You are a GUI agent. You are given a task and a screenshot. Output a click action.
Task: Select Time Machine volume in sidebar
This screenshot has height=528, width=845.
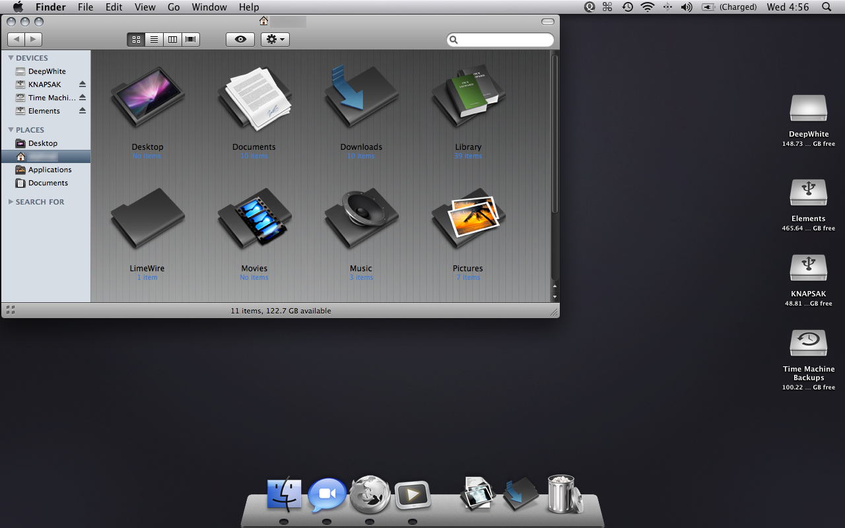(46, 98)
